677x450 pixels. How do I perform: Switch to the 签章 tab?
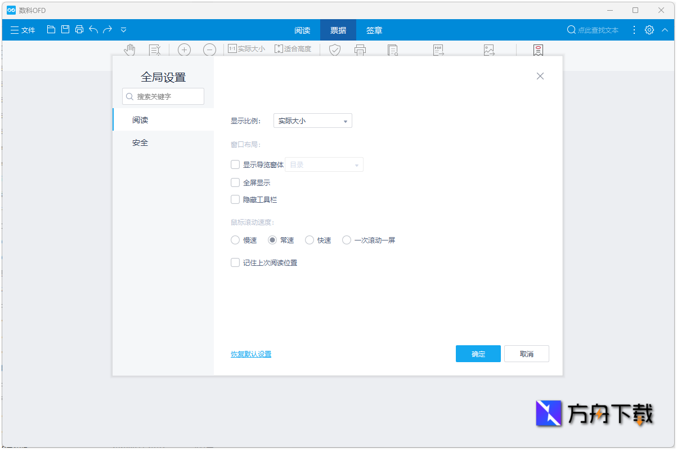[374, 30]
